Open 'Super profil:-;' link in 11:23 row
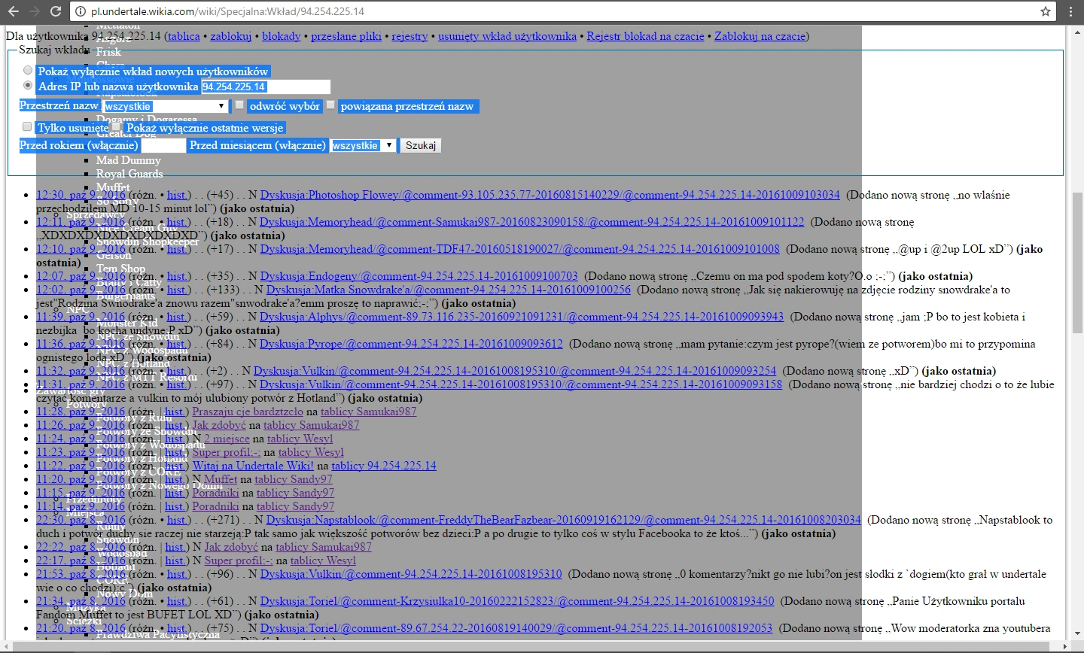1084x653 pixels. (226, 452)
